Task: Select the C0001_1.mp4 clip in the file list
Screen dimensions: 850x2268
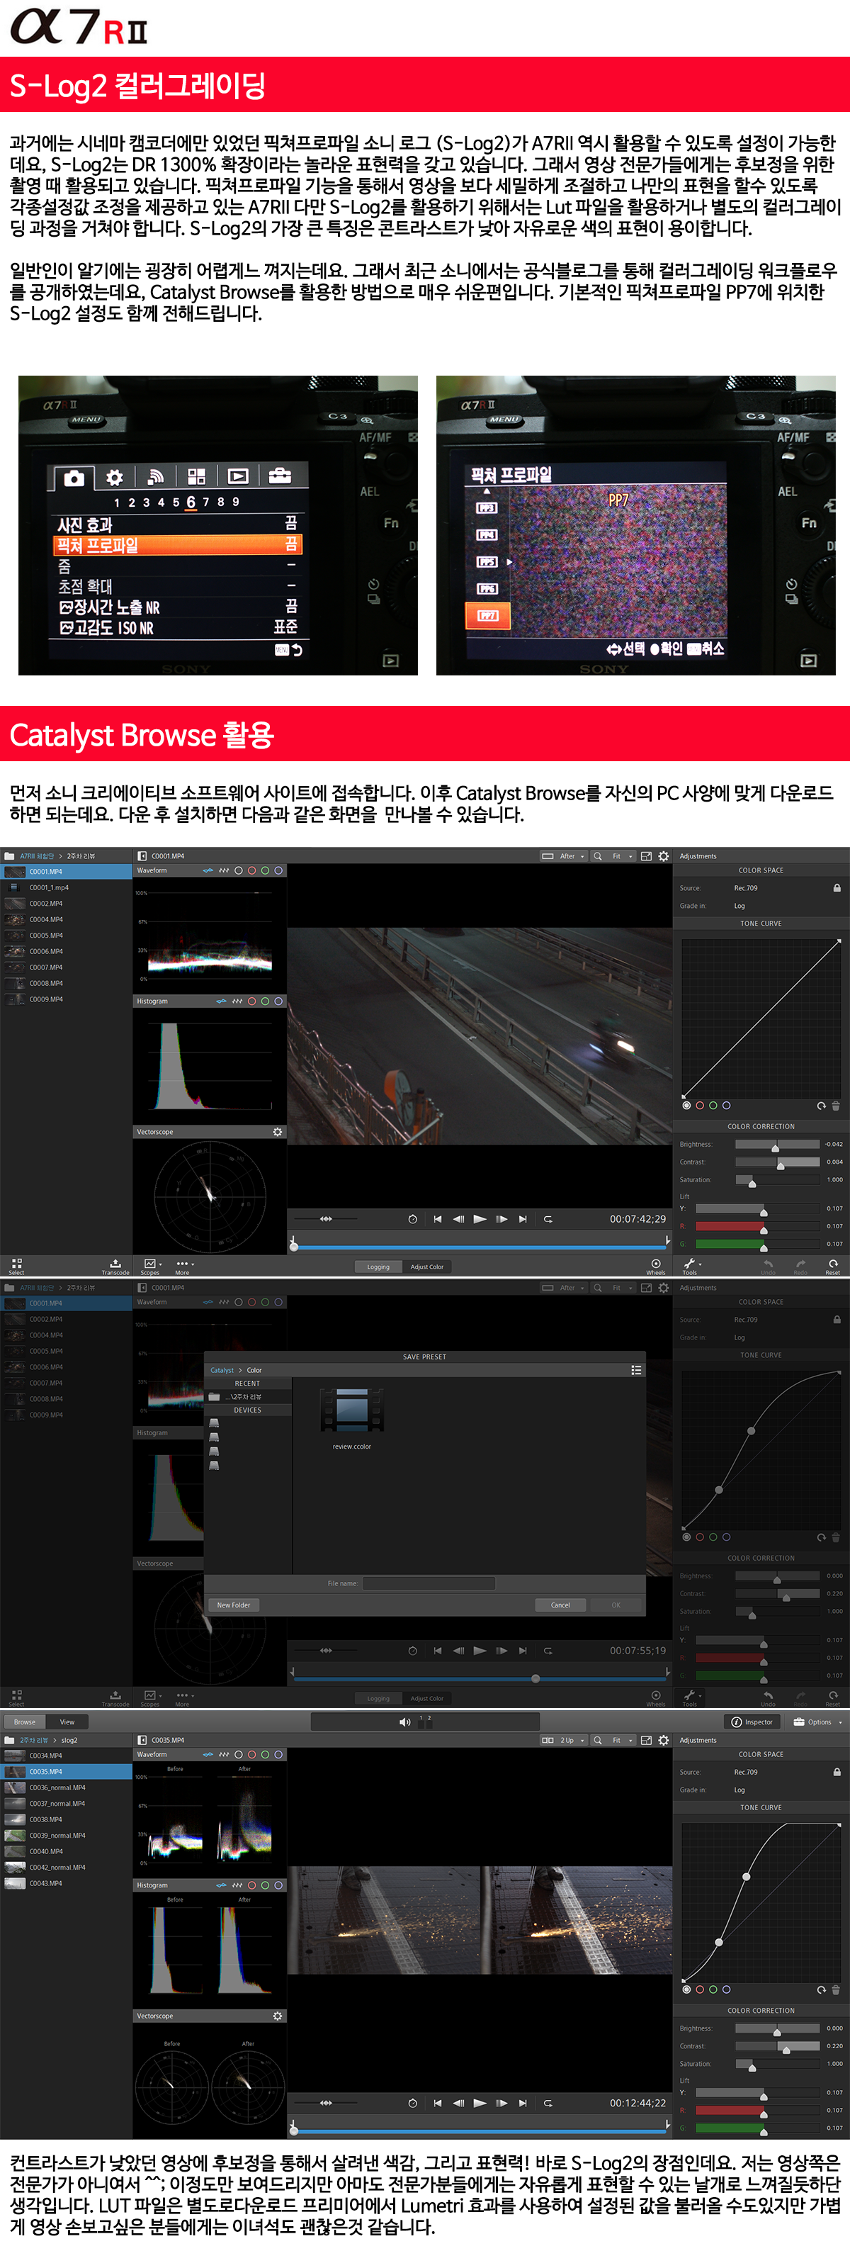Action: tap(66, 887)
